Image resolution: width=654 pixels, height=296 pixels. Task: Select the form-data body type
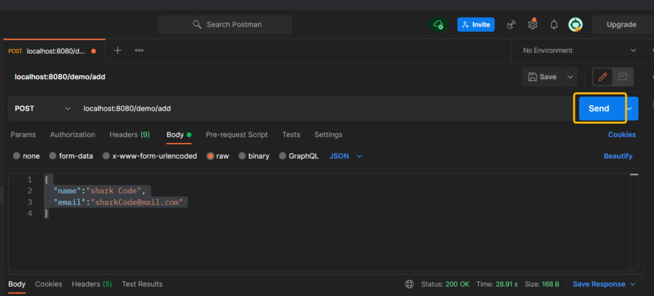tap(71, 156)
